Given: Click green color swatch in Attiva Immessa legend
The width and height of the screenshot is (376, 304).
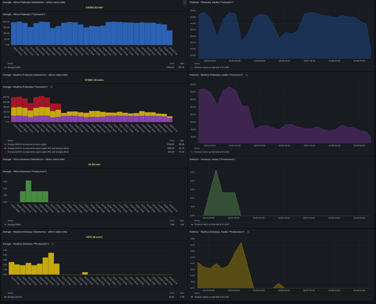Looking at the screenshot, I should [5, 224].
